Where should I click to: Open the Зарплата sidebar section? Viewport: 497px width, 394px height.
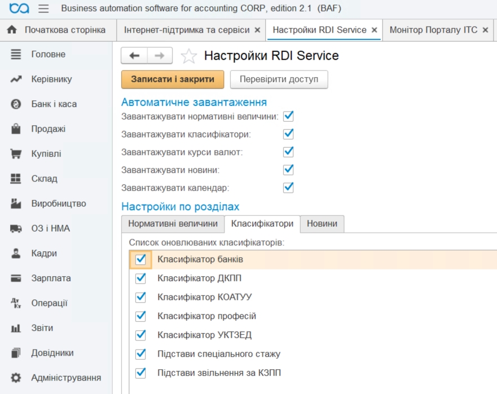pos(51,278)
